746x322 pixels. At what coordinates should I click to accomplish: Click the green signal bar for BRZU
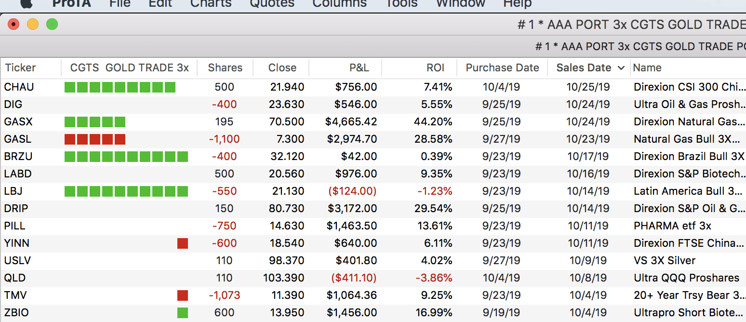126,157
